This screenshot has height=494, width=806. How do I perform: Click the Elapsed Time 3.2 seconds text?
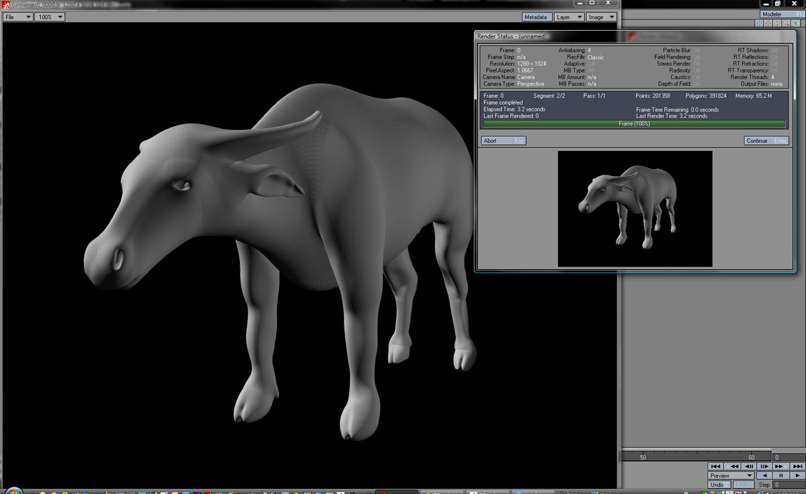(514, 109)
